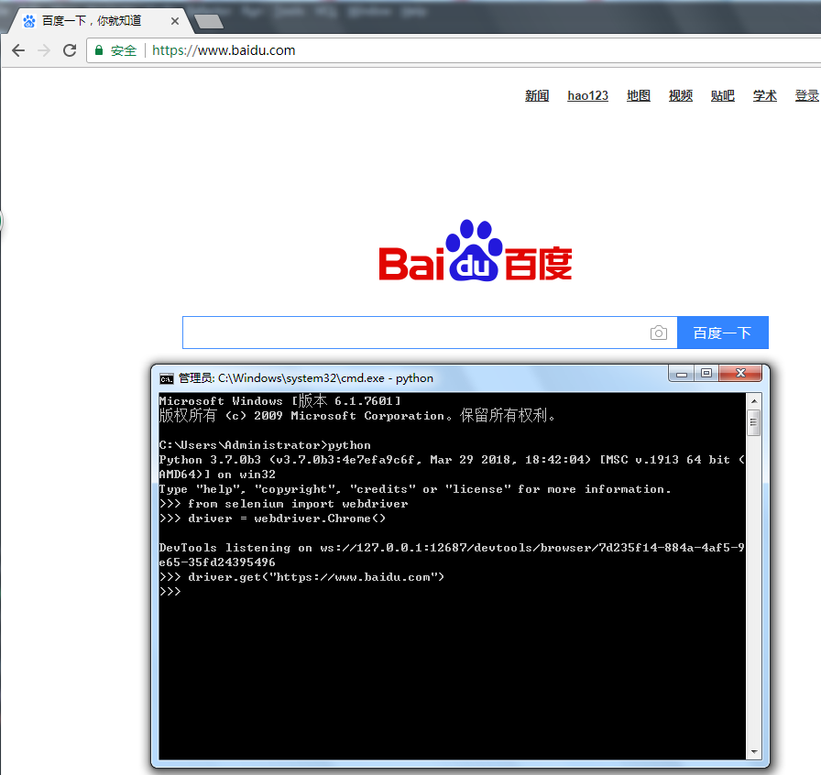Click the browser back arrow
The height and width of the screenshot is (775, 821).
(x=18, y=50)
